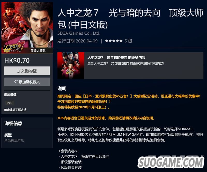Click the 发行日期 2020.04.09 release date
Screen dimensions: 207x172
(77, 41)
